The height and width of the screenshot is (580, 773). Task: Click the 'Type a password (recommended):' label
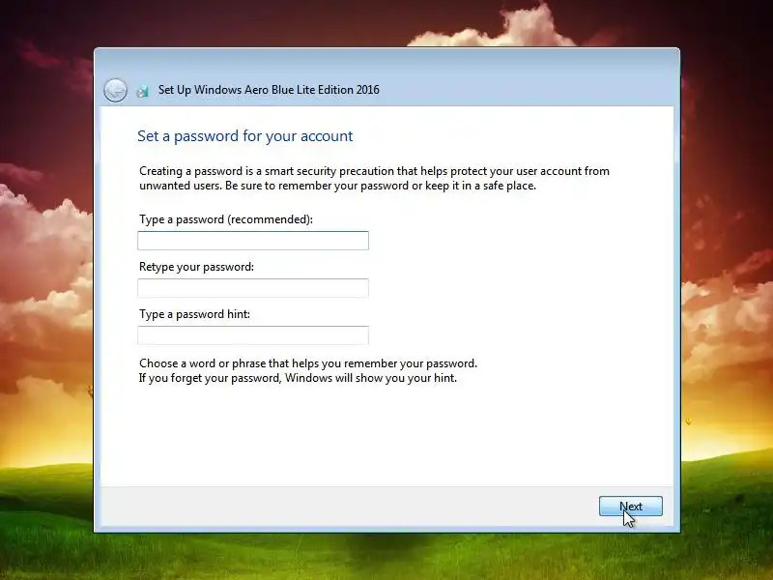226,219
